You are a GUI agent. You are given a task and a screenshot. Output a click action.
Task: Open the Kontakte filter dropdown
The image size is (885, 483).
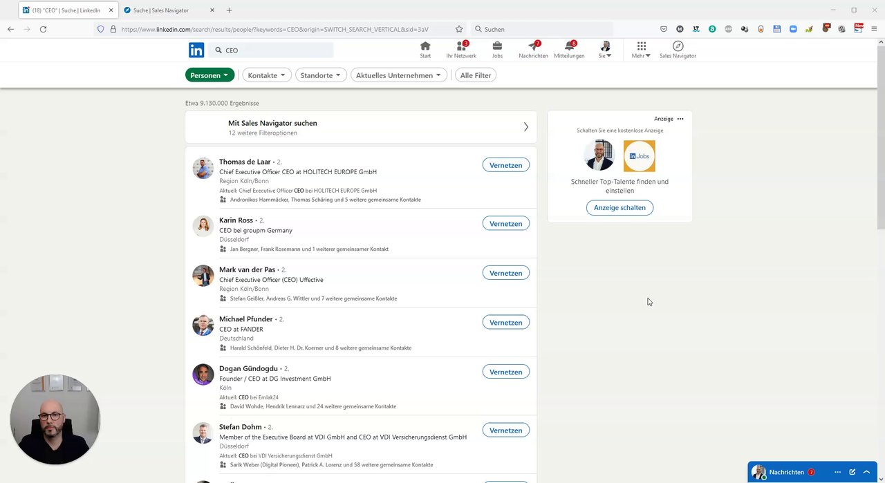(x=267, y=75)
